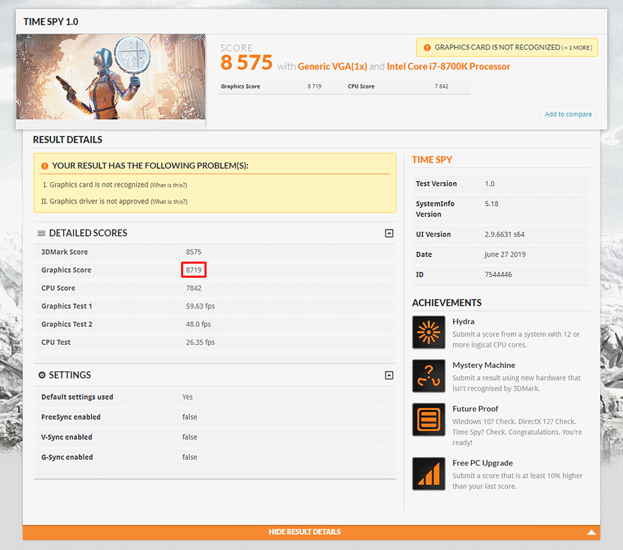Screen dimensions: 623x550
Task: Click the Date value June 27 2019
Action: pos(505,254)
